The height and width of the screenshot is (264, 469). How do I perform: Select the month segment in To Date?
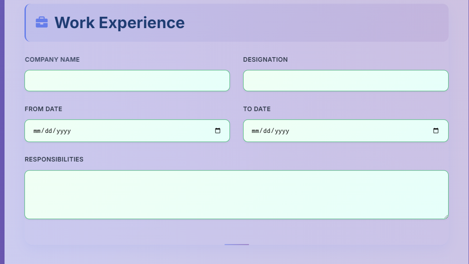(x=255, y=131)
